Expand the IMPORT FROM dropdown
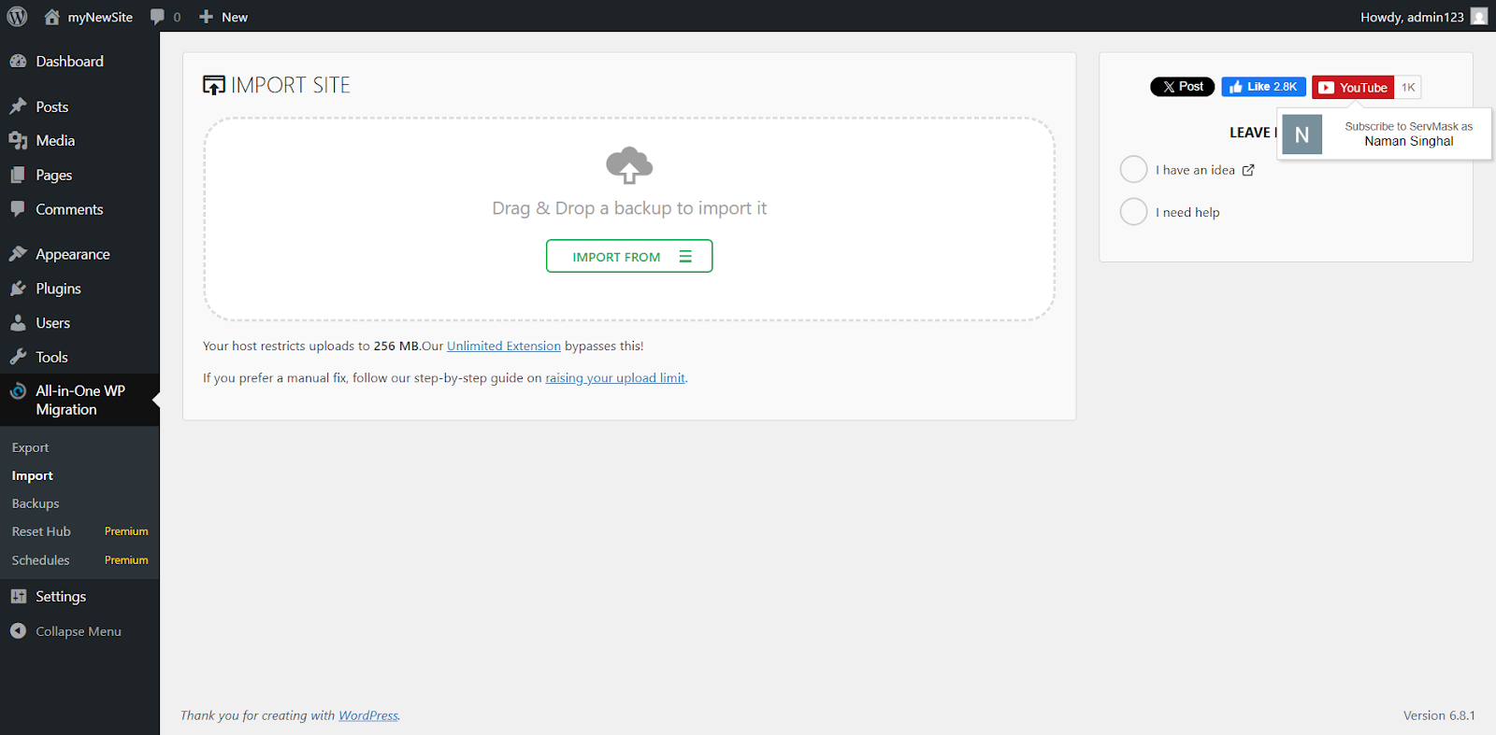Screen dimensions: 1496x735 pyautogui.click(x=629, y=257)
